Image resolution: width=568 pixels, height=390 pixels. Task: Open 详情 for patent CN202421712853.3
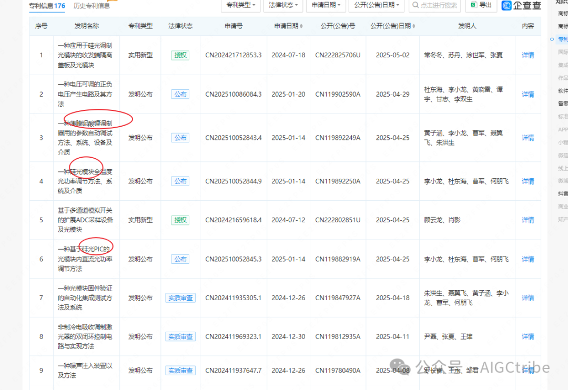pos(528,55)
